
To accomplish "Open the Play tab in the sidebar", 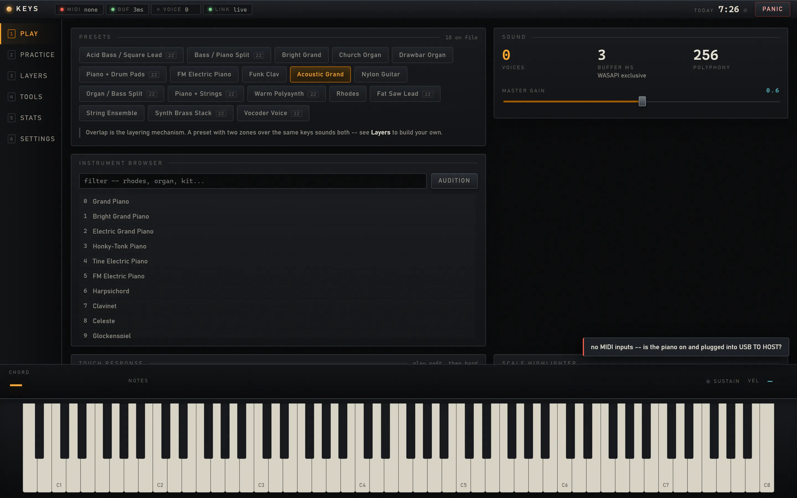I will (x=31, y=33).
